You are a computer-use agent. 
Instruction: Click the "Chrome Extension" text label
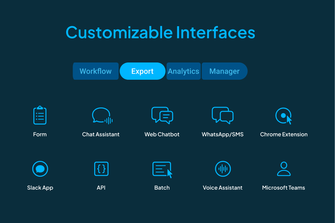284,134
